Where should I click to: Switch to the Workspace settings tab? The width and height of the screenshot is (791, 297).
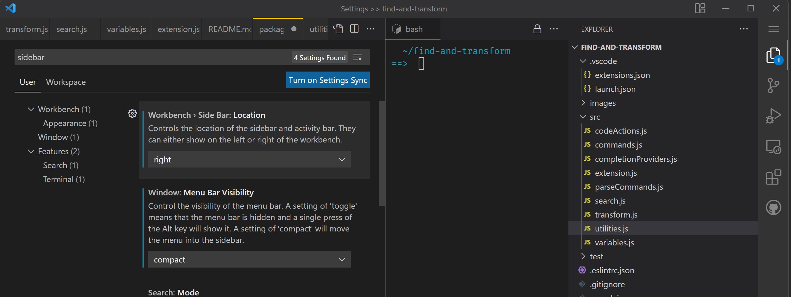pyautogui.click(x=66, y=82)
